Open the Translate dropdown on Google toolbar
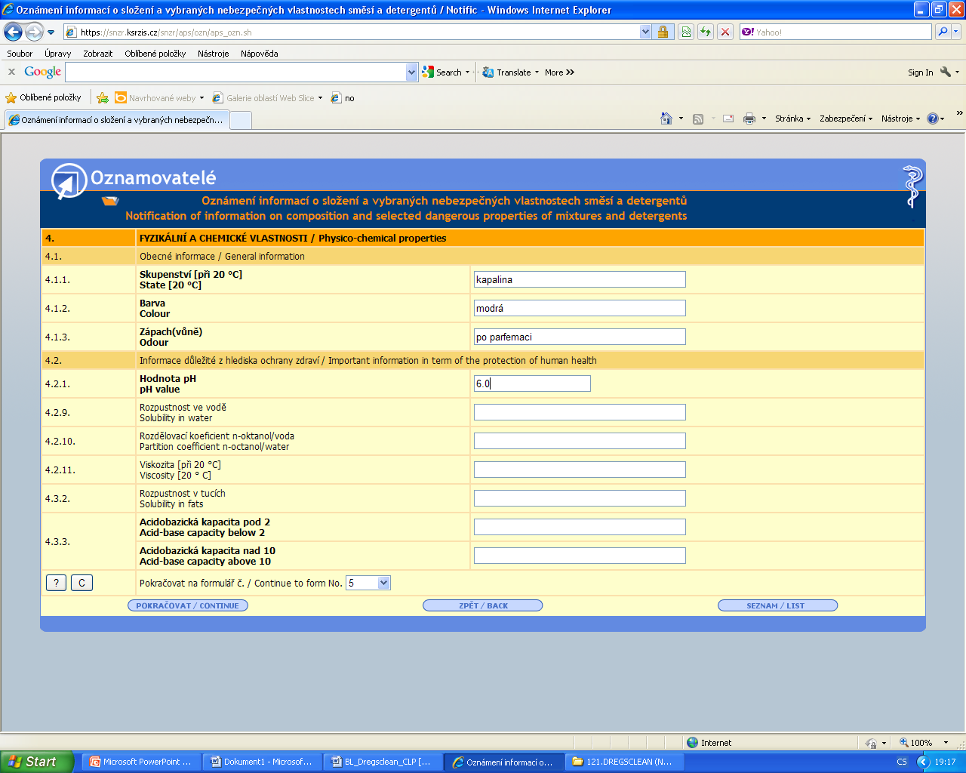 pyautogui.click(x=537, y=72)
